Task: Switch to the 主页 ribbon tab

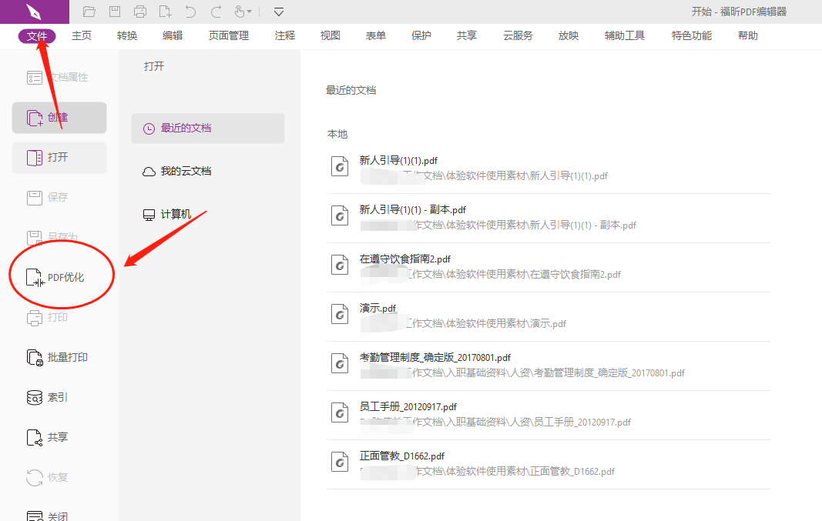Action: 82,35
